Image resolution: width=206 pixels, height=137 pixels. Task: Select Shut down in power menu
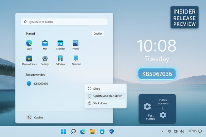pyautogui.click(x=106, y=103)
